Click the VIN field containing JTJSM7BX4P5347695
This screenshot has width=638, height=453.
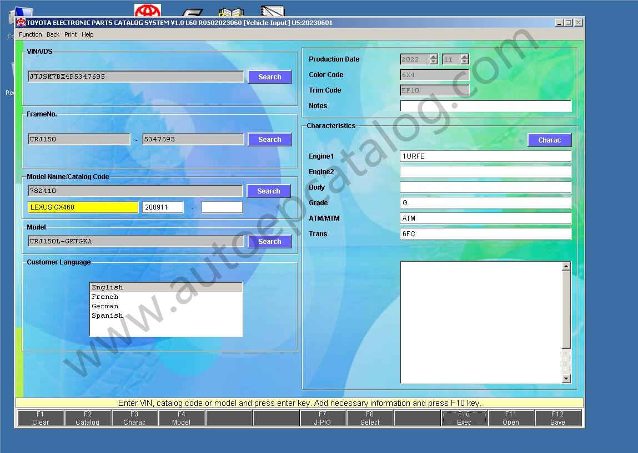click(136, 77)
